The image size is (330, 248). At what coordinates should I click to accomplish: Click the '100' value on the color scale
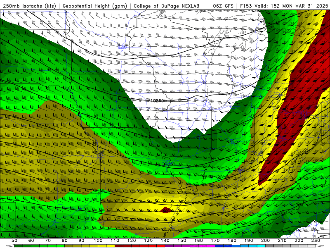(98, 241)
